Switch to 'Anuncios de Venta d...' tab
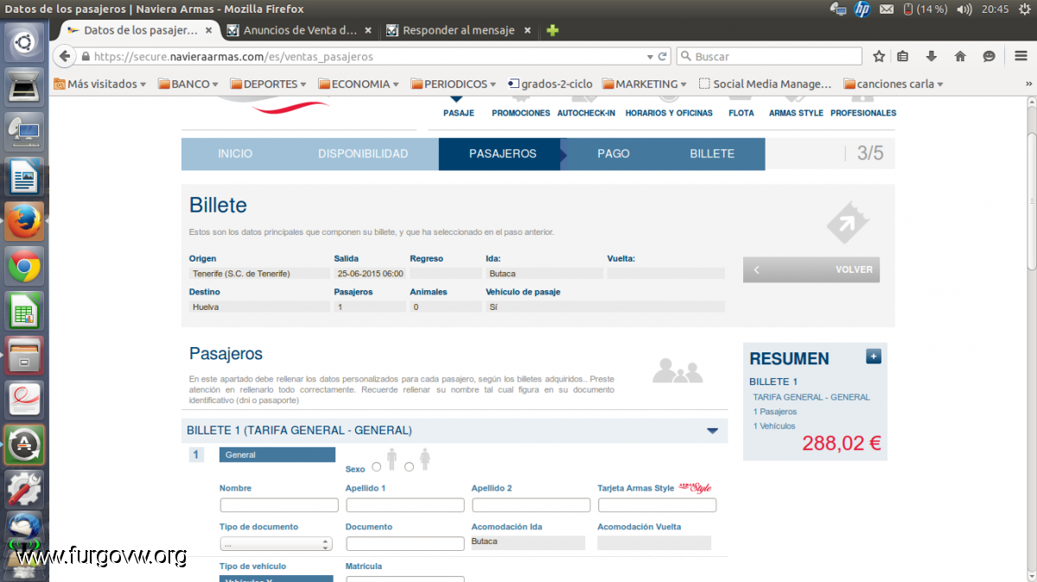1037x582 pixels. [299, 30]
